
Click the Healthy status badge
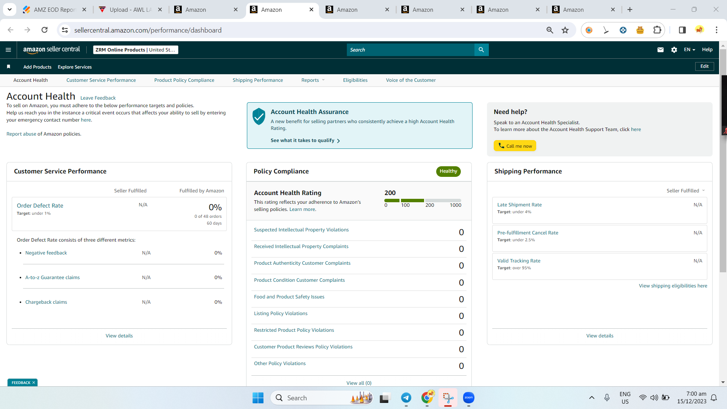448,171
